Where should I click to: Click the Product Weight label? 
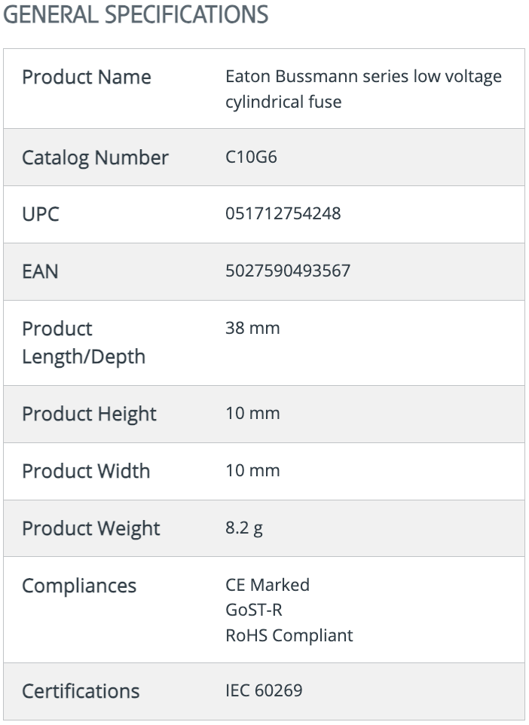tap(91, 528)
